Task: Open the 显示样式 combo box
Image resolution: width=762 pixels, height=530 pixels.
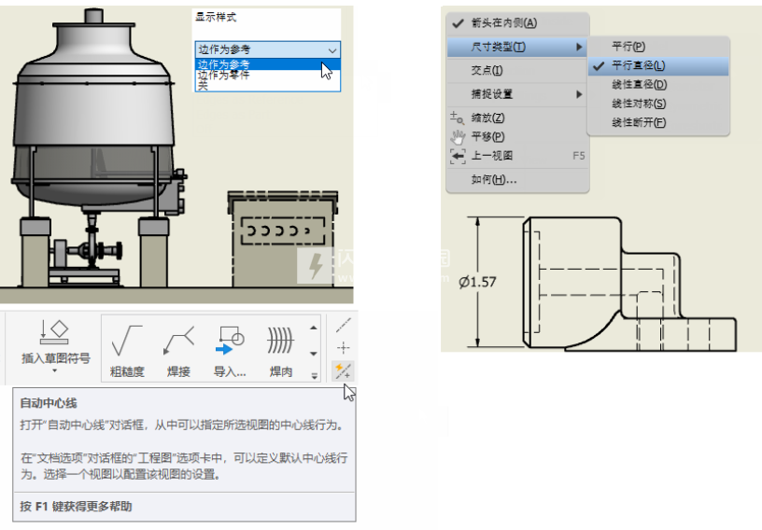Action: [267, 49]
